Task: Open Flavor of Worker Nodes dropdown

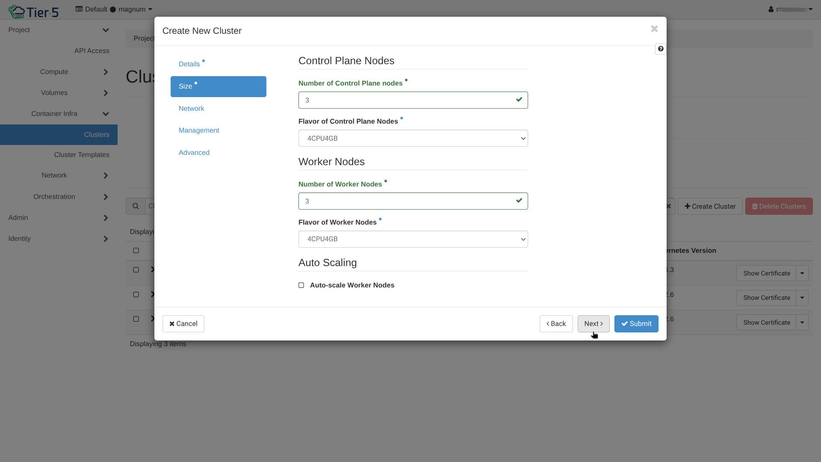Action: tap(413, 239)
